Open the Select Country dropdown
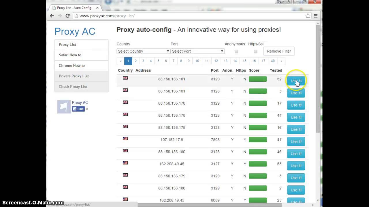The height and width of the screenshot is (207, 369). click(143, 51)
